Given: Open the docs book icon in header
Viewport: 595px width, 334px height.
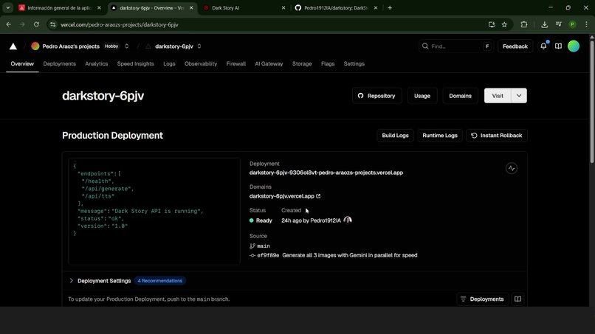Looking at the screenshot, I should [x=558, y=46].
